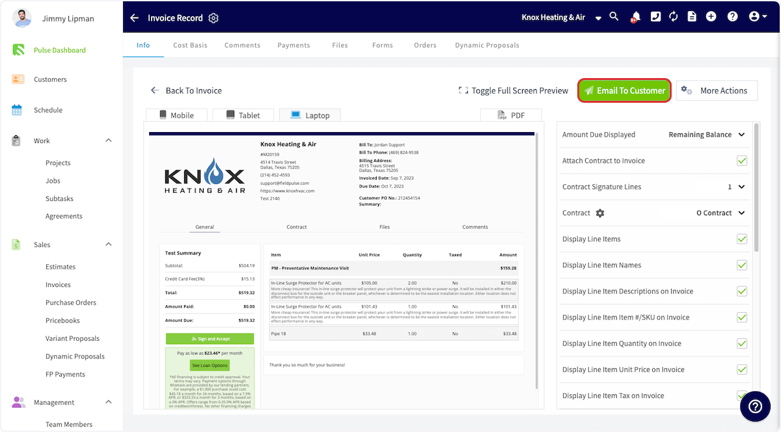Open Amount Due Displayed dropdown
781x432 pixels.
click(707, 135)
